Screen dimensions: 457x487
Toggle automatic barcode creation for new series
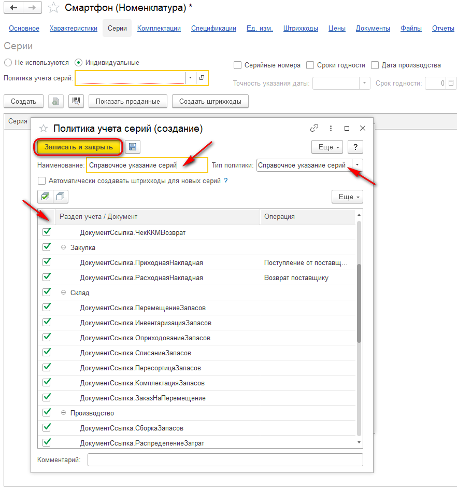[x=41, y=181]
